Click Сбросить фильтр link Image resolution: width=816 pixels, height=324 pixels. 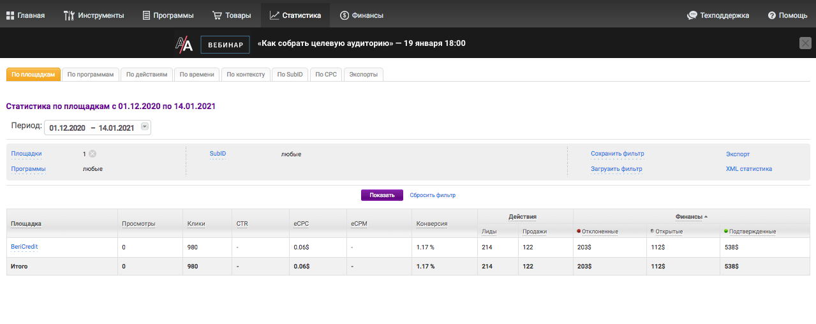433,195
